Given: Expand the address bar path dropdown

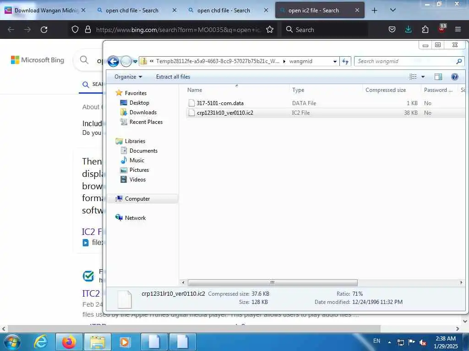Looking at the screenshot, I should [335, 62].
